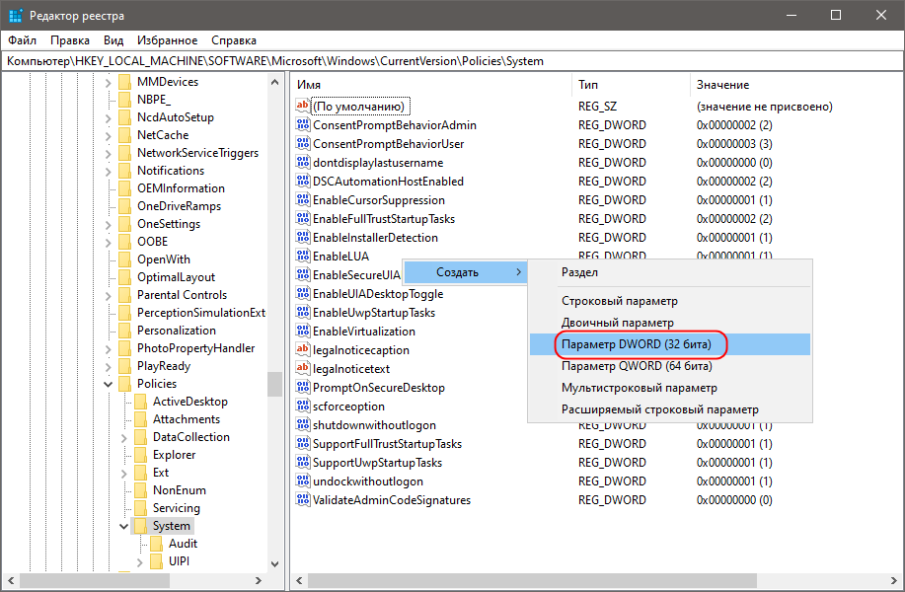905x592 pixels.
Task: Open the Правка menu
Action: 70,40
